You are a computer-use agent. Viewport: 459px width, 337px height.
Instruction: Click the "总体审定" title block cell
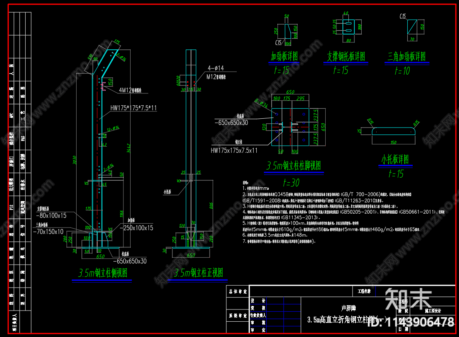point(238,292)
